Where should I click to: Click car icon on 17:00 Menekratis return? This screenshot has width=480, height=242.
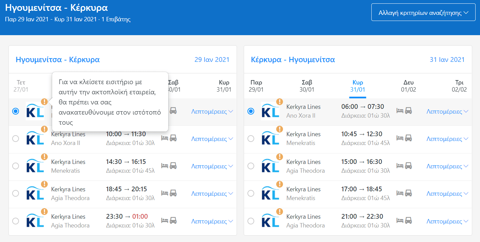tap(409, 193)
